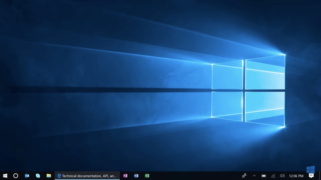This screenshot has width=321, height=180.
Task: Launch Skype from the taskbar
Action: [x=38, y=176]
